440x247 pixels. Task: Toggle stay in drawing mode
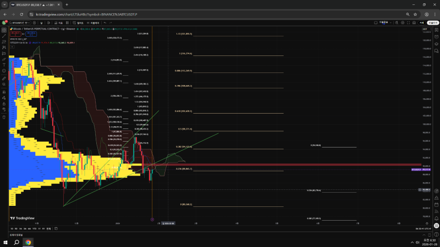[x=4, y=98]
